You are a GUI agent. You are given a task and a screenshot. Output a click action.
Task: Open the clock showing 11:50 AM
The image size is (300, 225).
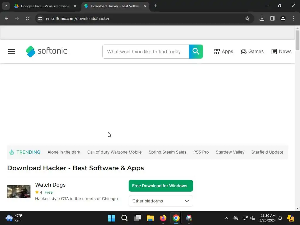tap(267, 218)
